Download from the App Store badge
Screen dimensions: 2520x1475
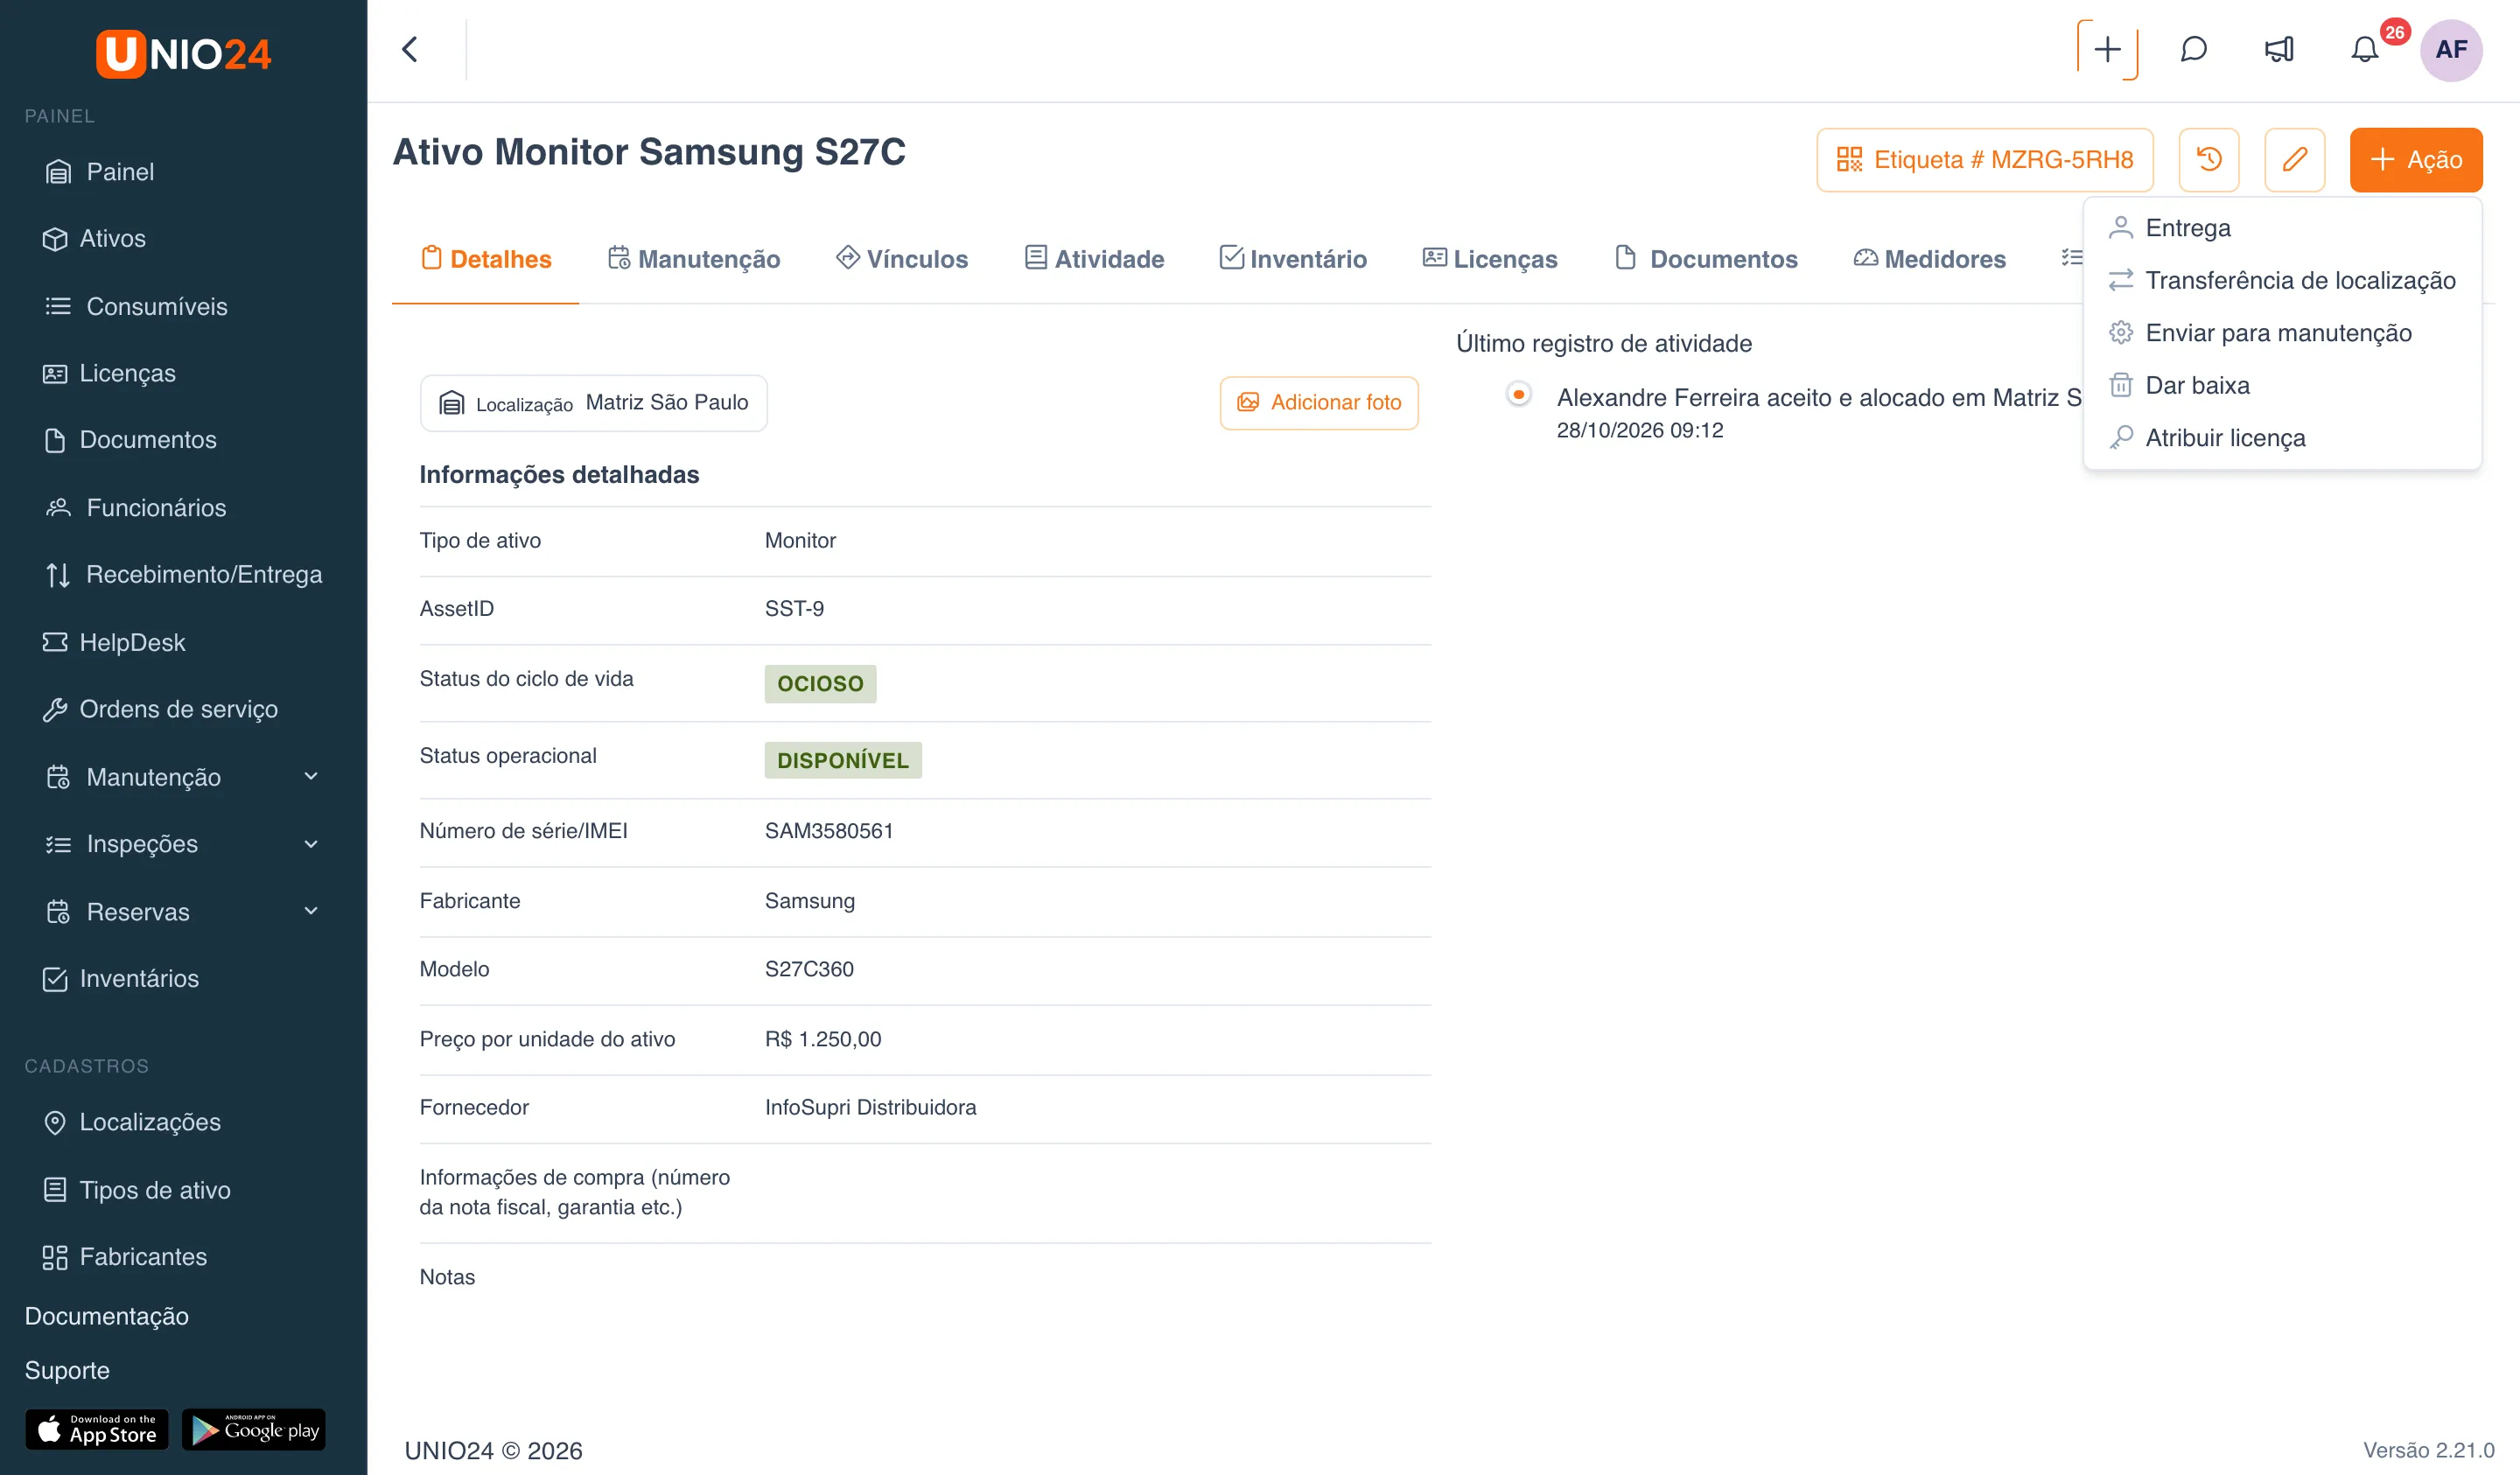pos(97,1430)
